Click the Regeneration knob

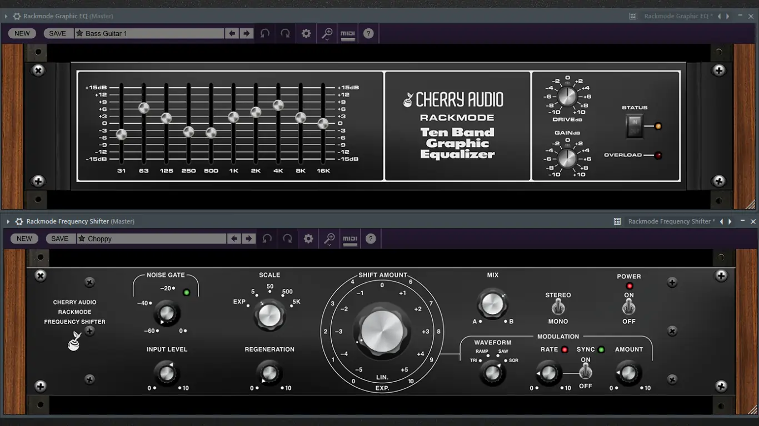[269, 373]
